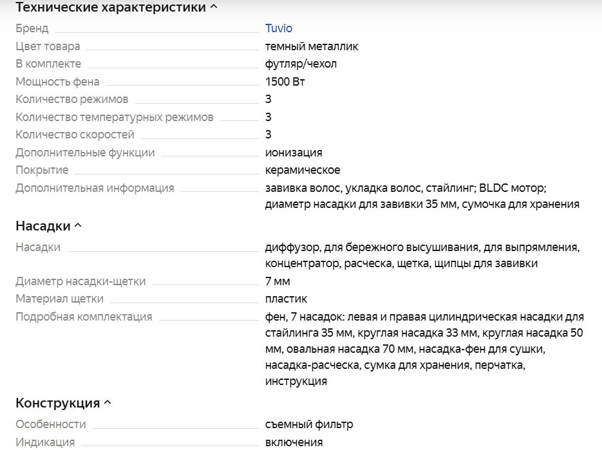Screen dimensions: 602x450
Task: Click the пластик material value
Action: pyautogui.click(x=286, y=299)
